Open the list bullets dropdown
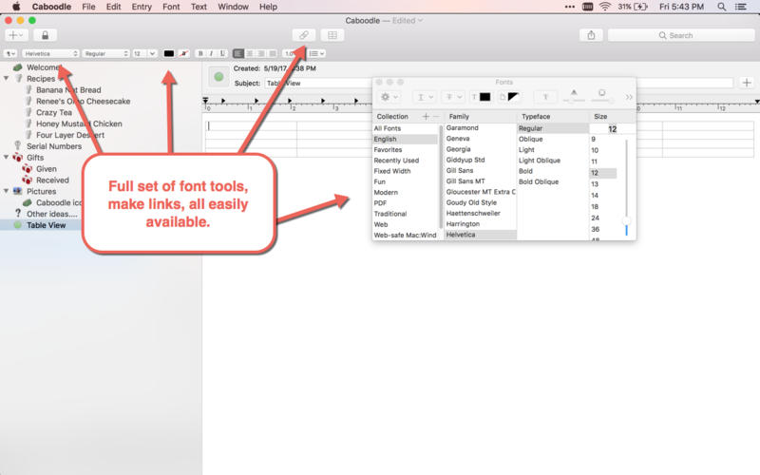Screen dimensions: 760x475 [317, 53]
